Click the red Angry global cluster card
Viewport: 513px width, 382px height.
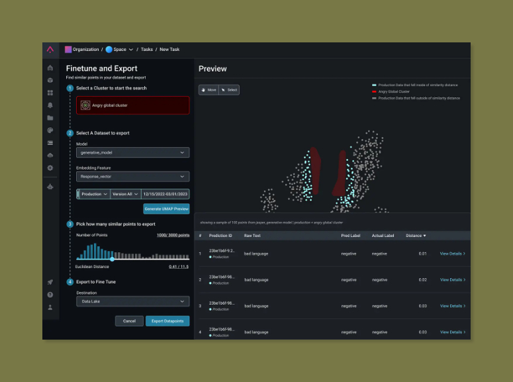[x=133, y=105]
